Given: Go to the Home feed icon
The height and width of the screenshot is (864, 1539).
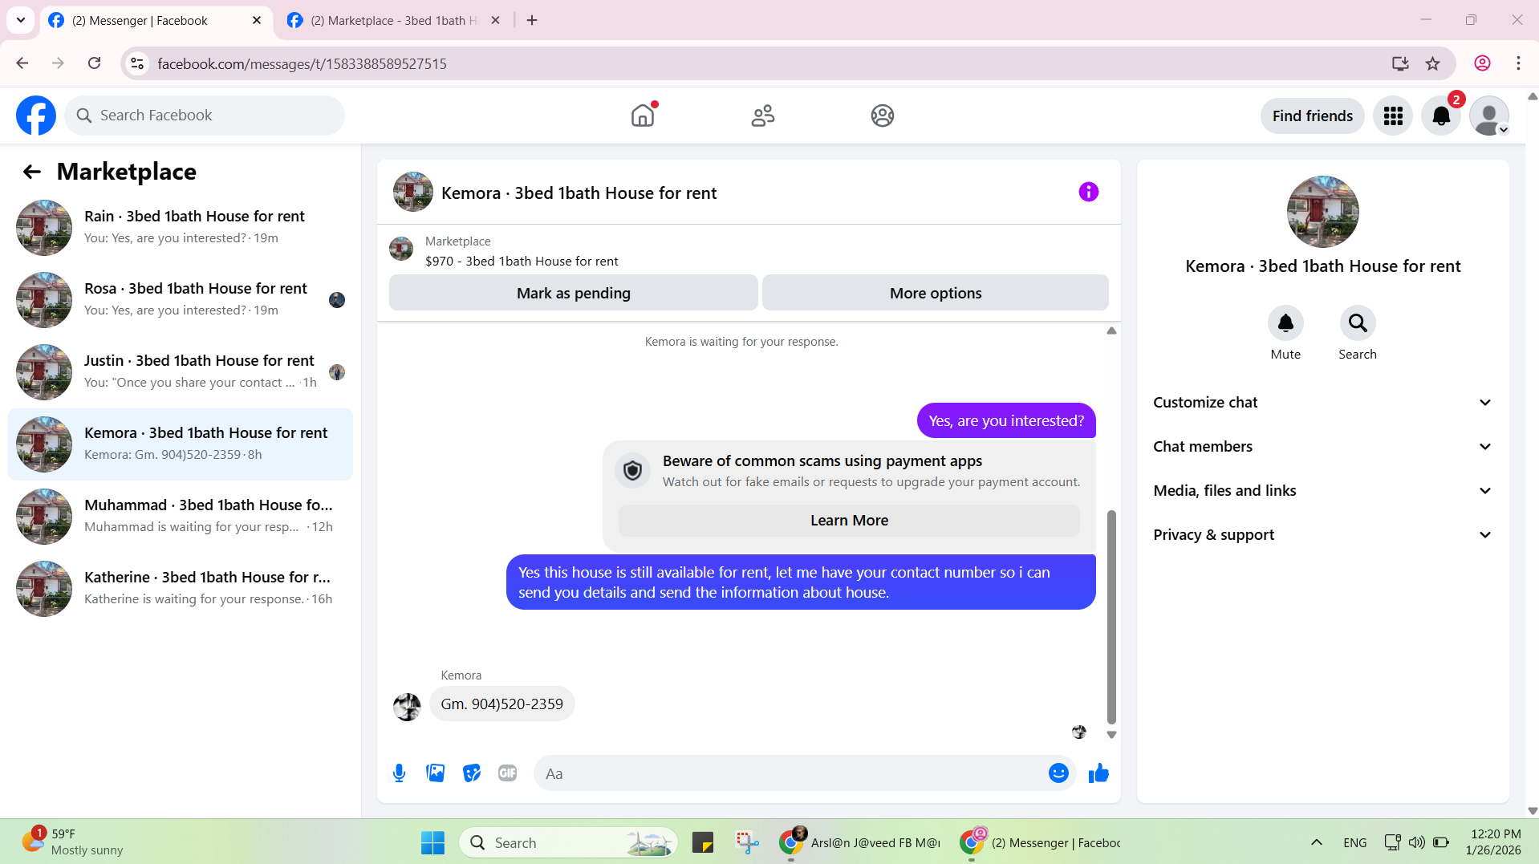Looking at the screenshot, I should [x=643, y=116].
